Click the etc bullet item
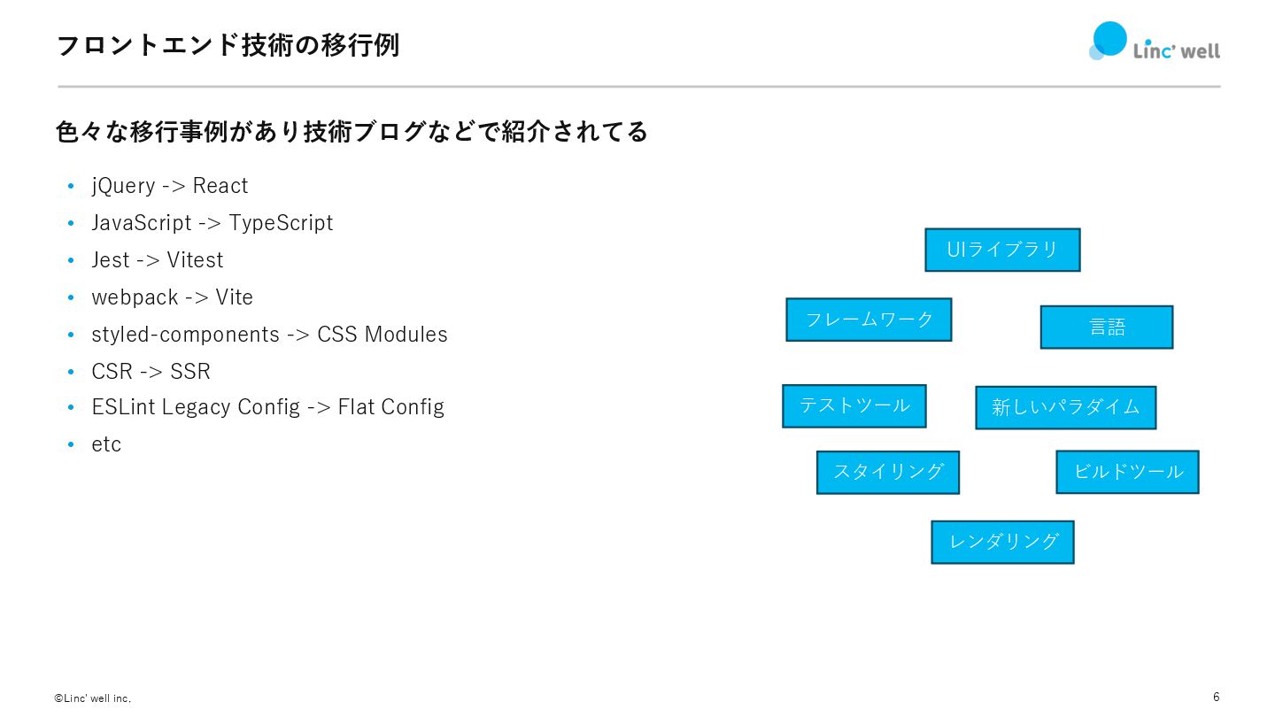This screenshot has width=1275, height=717. pos(106,444)
